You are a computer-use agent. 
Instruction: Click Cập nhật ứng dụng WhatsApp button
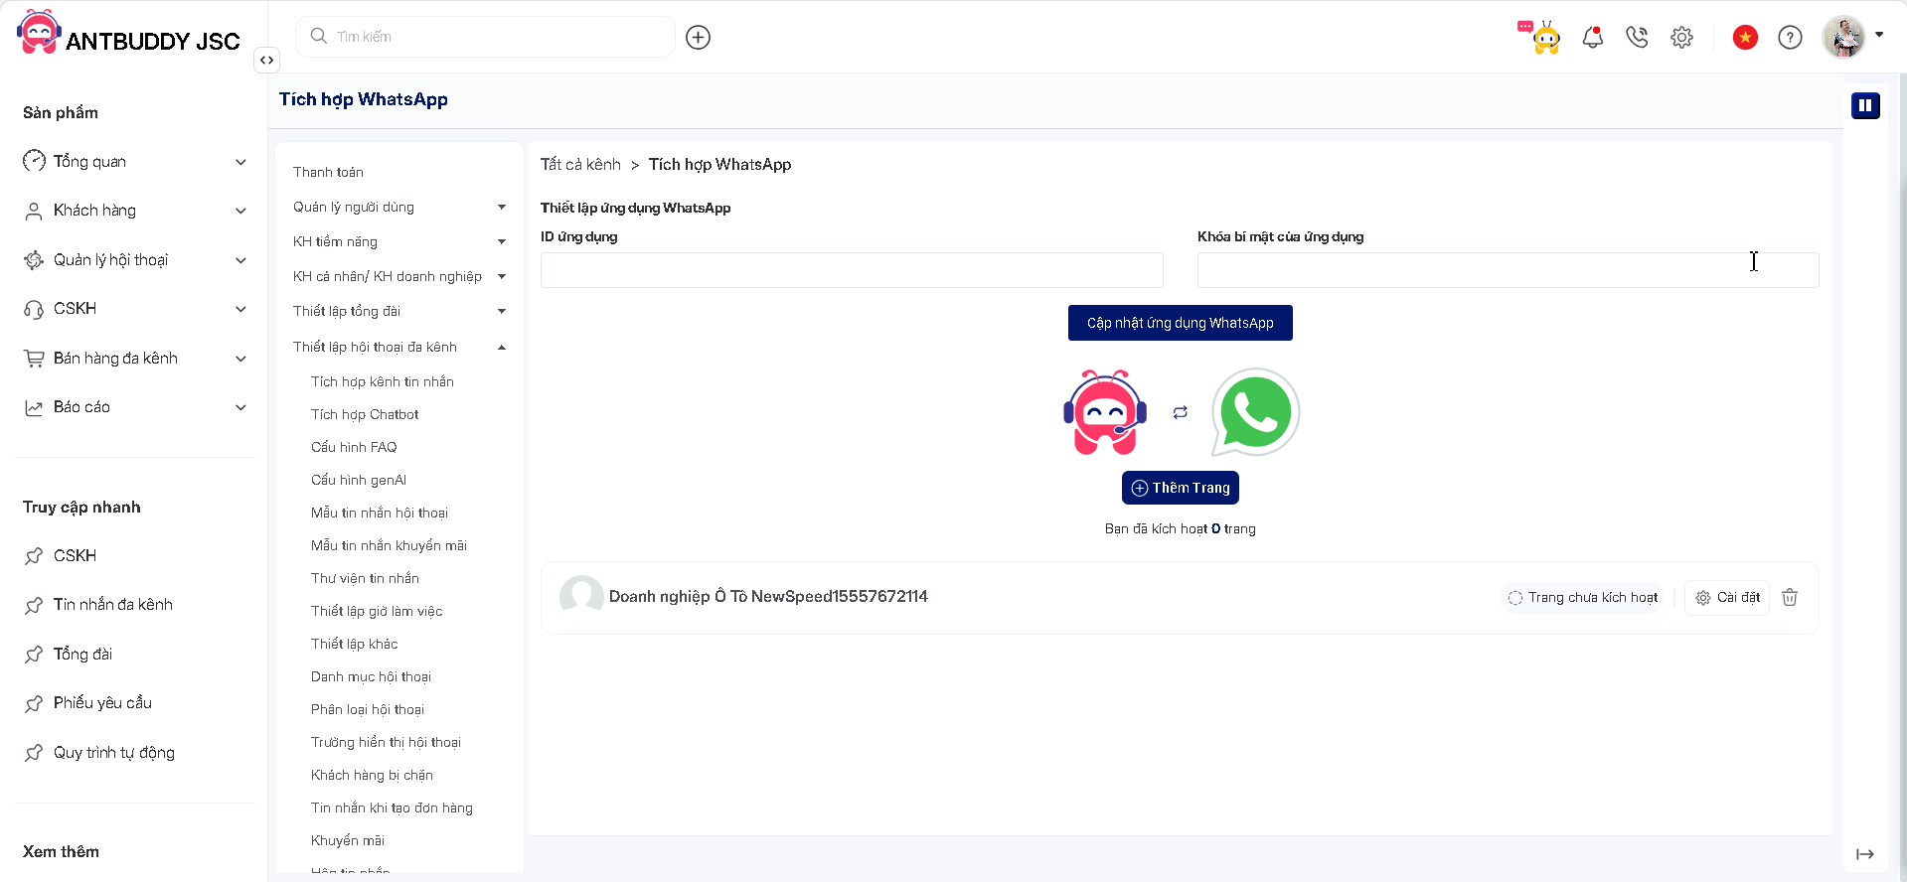click(x=1180, y=323)
